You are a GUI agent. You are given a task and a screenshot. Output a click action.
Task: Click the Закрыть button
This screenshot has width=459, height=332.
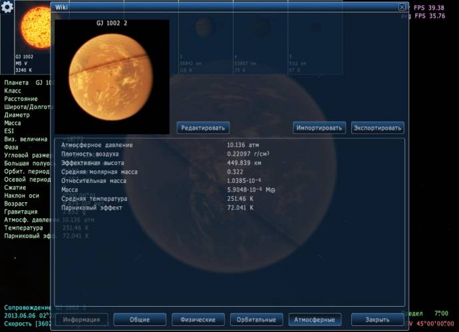pyautogui.click(x=377, y=320)
